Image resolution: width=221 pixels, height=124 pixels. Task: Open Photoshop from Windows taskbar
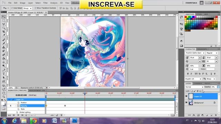click(x=75, y=121)
